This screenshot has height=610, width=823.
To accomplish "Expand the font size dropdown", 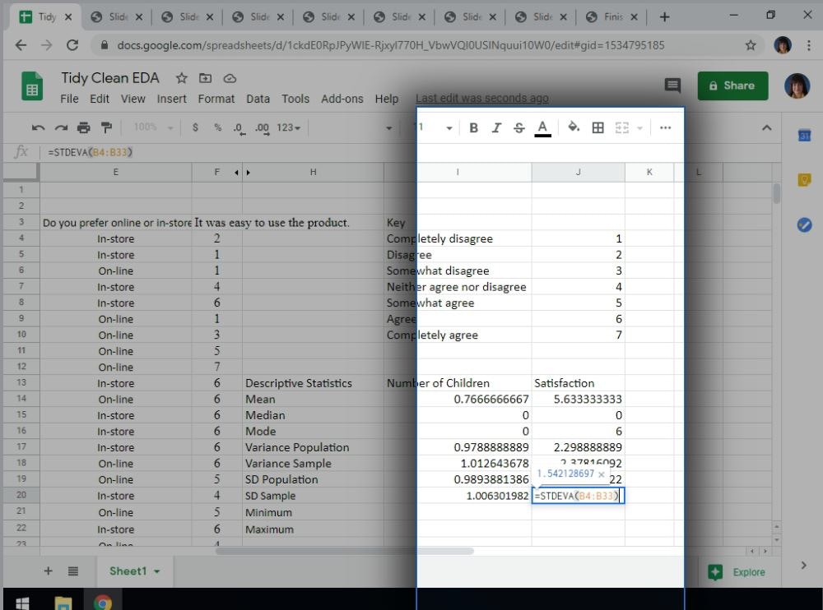I will [449, 127].
